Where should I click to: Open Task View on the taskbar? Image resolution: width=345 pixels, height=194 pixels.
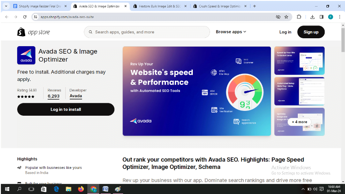(31, 189)
